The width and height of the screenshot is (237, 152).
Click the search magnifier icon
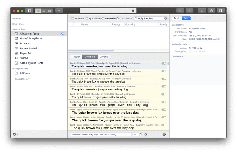[136, 18]
